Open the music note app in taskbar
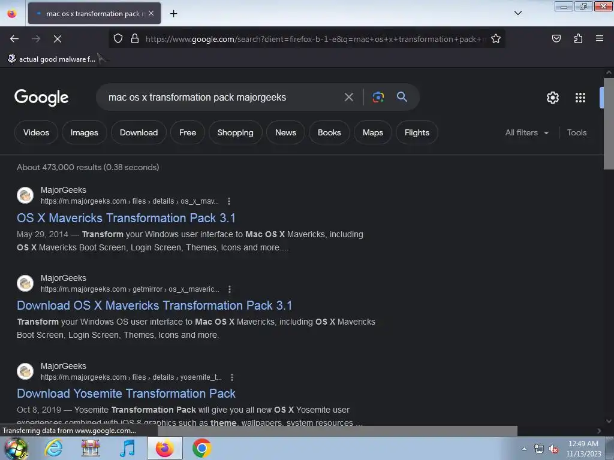This screenshot has height=460, width=614. [x=127, y=448]
